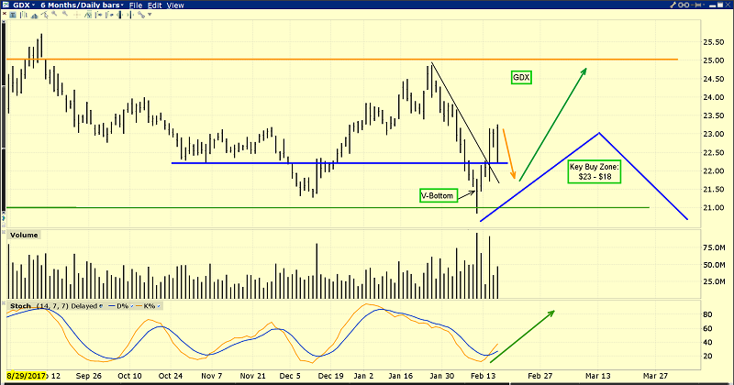Toggle the K% line checkbox

tap(159, 306)
